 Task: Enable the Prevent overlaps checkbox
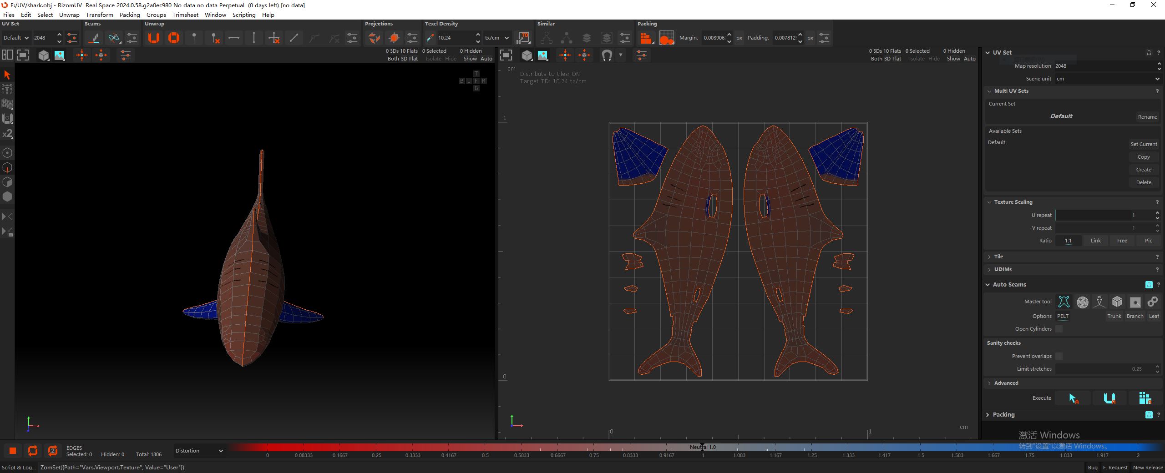[1059, 356]
